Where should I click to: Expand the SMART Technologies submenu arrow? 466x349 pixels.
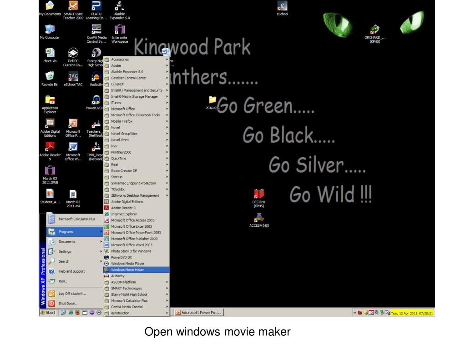(x=167, y=288)
